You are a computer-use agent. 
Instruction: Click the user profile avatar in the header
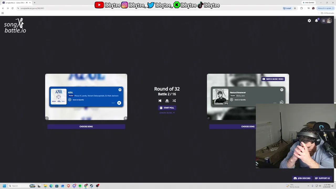coord(329,21)
